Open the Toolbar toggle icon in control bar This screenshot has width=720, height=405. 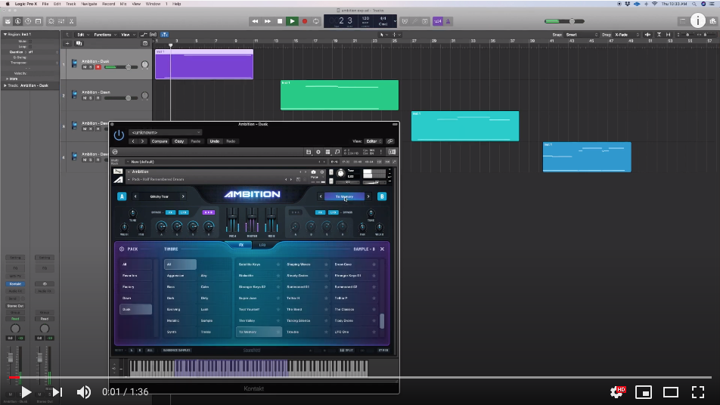[38, 21]
